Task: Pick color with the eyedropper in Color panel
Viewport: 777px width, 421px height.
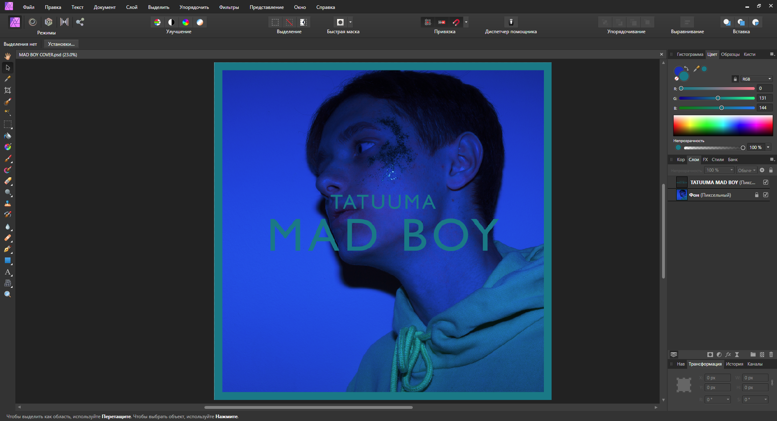Action: pos(696,69)
